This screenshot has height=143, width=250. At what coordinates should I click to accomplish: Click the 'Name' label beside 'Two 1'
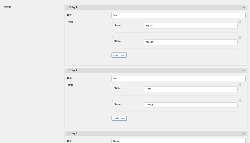117,88
